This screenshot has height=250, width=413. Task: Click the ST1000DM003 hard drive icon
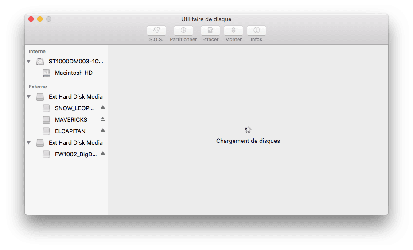point(40,61)
